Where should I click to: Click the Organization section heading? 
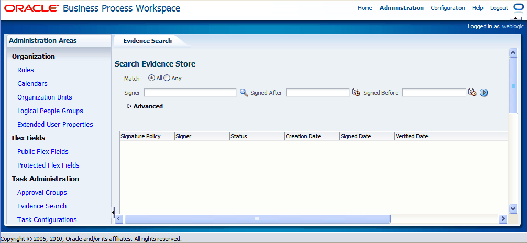tap(34, 57)
